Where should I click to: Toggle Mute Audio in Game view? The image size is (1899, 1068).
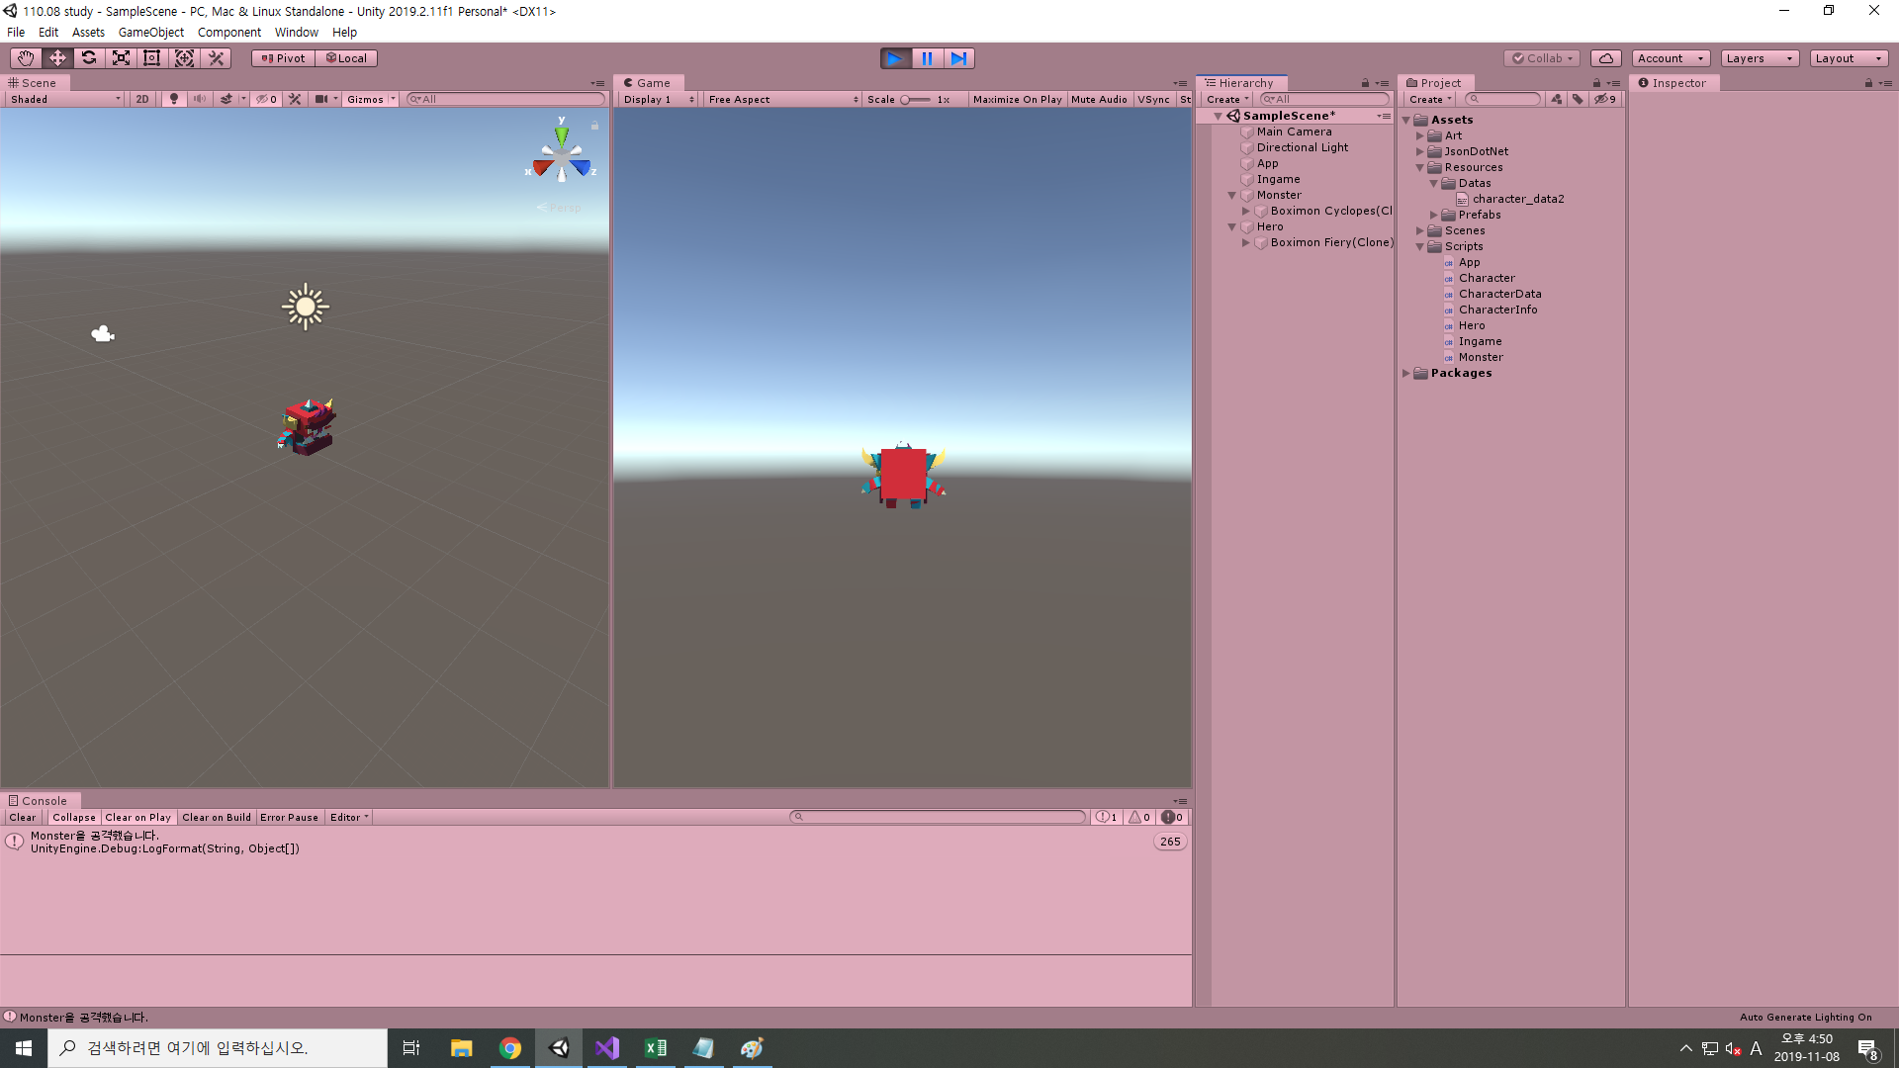click(1099, 99)
